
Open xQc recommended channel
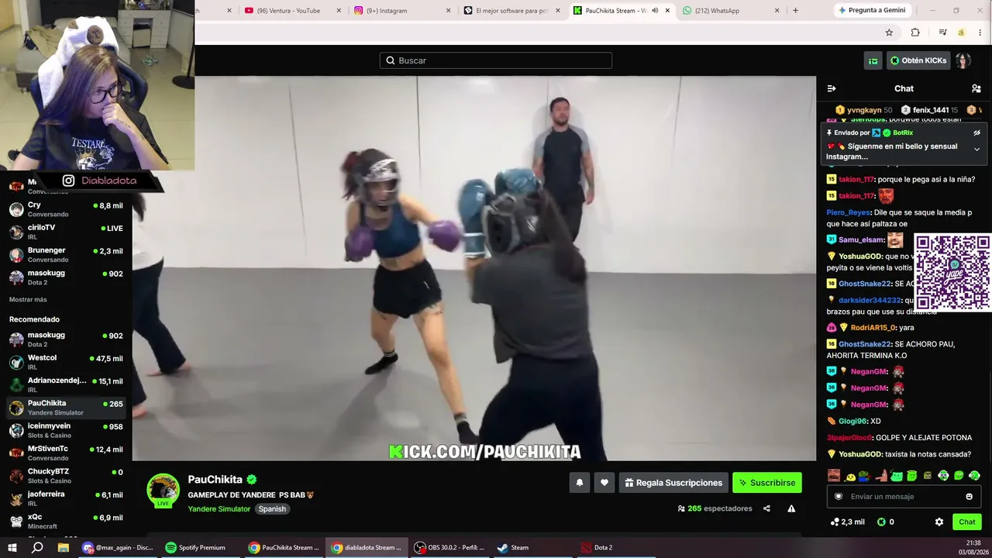(x=66, y=521)
